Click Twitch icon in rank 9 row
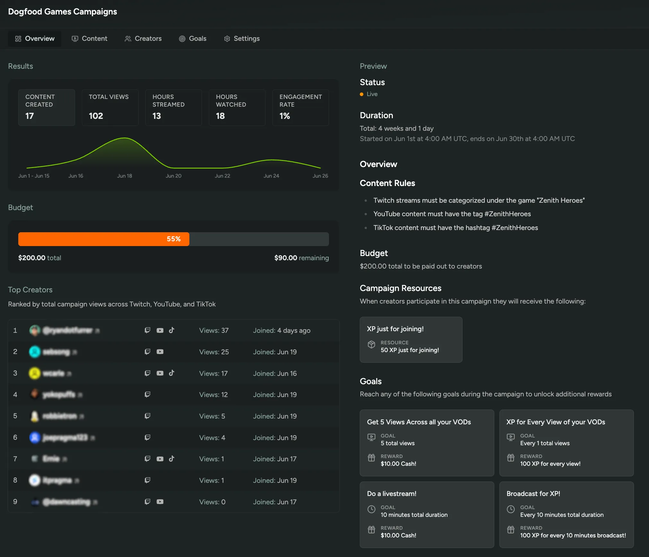The width and height of the screenshot is (649, 557). click(x=147, y=502)
